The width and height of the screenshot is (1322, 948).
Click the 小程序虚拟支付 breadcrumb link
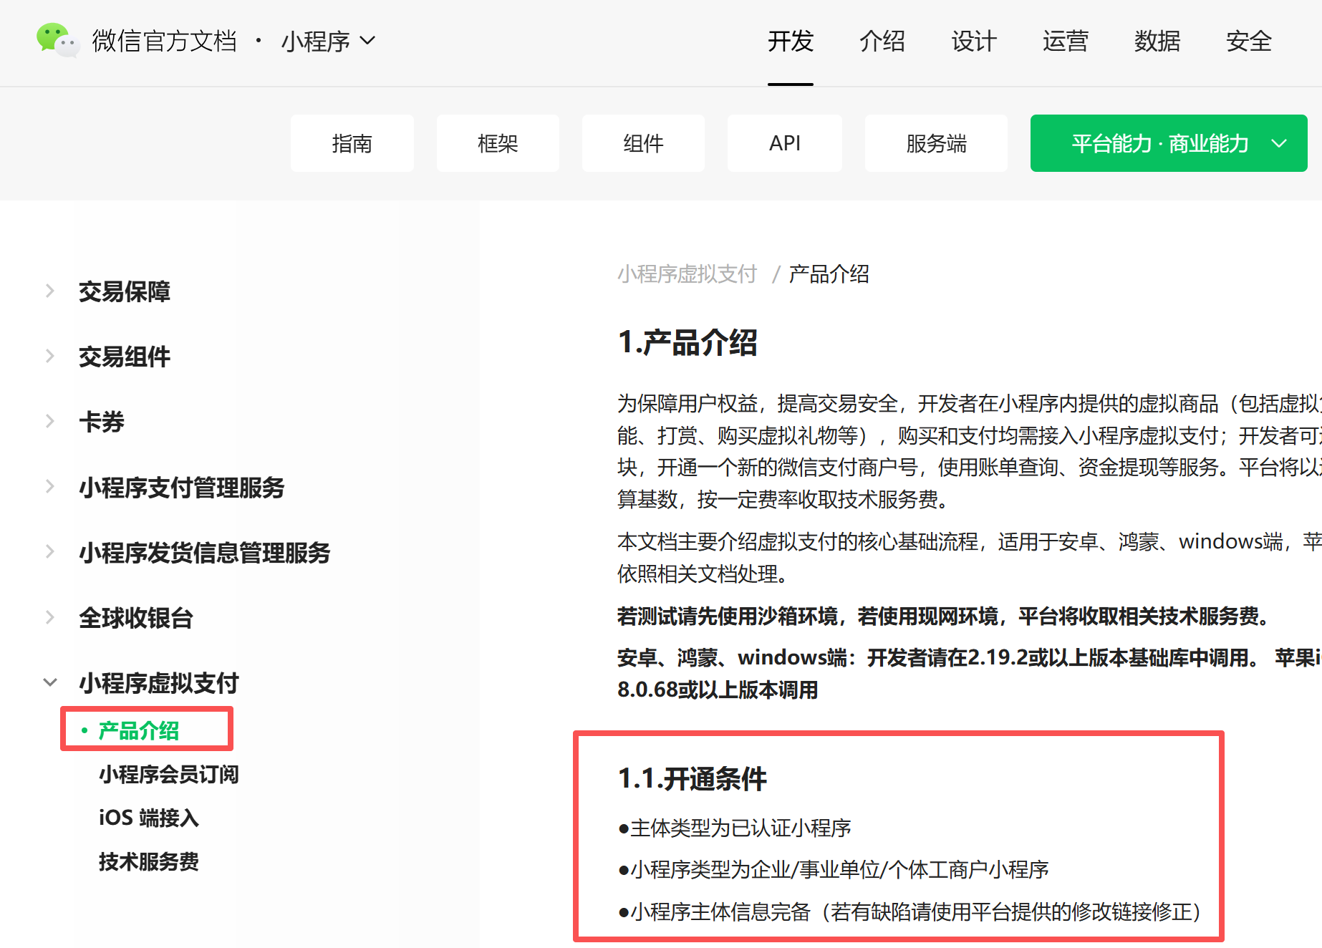687,274
